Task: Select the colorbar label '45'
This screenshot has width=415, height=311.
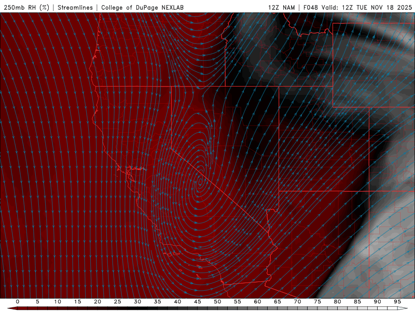Action: [198, 302]
